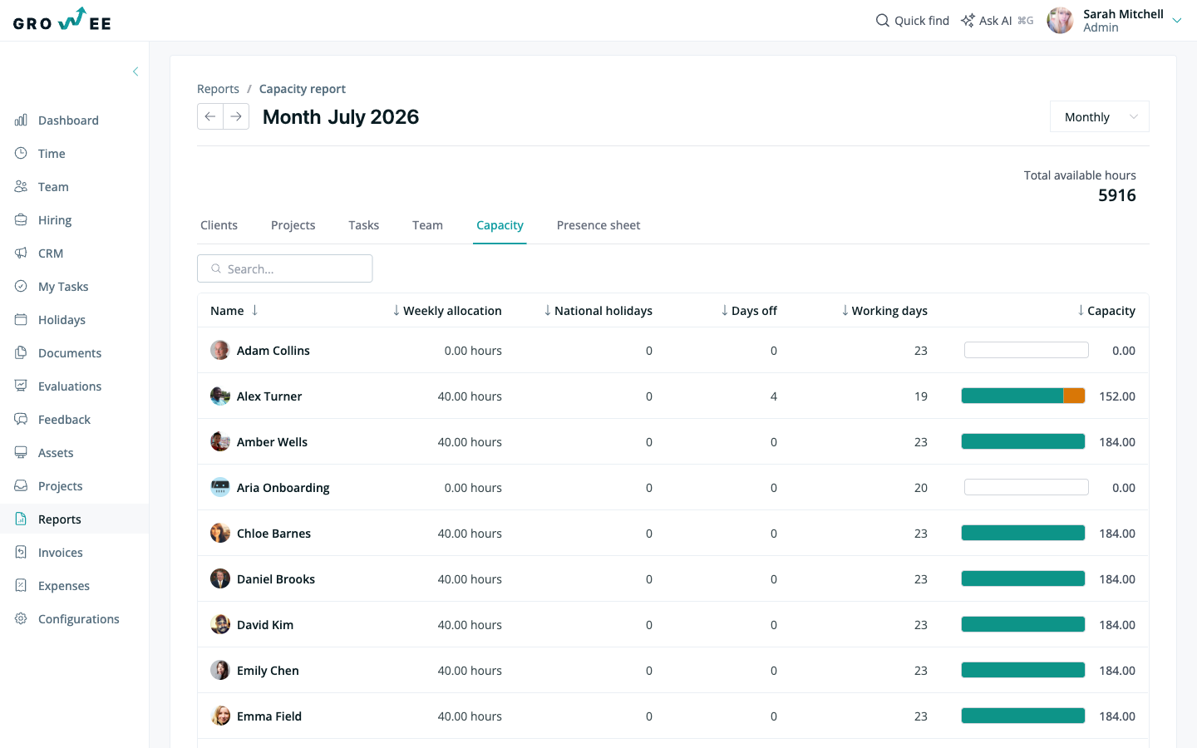Screen dimensions: 1197x748
Task: Open the Assets monitor icon
Action: 21,453
